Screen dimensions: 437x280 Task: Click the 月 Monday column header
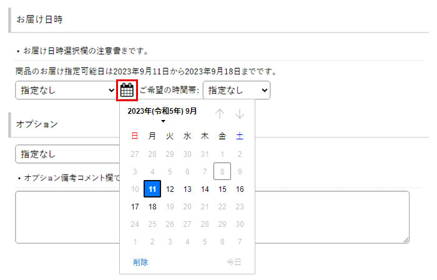pos(152,136)
